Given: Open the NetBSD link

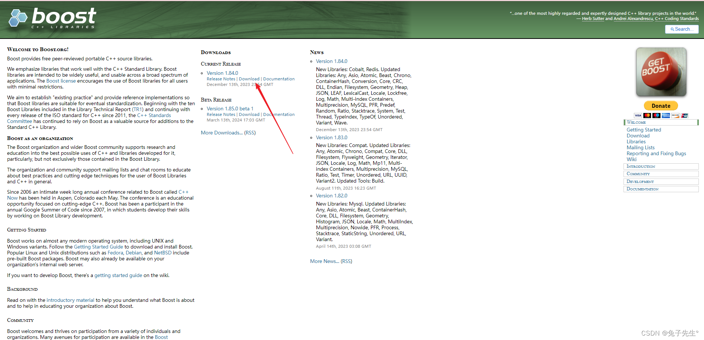Looking at the screenshot, I should click(162, 253).
